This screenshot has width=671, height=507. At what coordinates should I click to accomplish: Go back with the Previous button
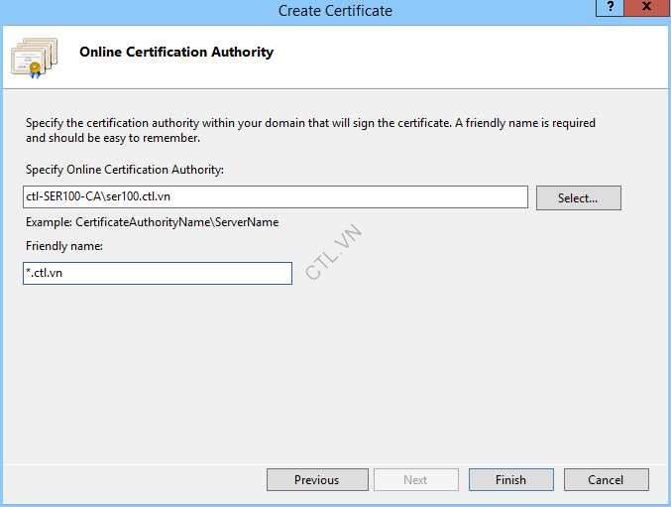point(316,480)
